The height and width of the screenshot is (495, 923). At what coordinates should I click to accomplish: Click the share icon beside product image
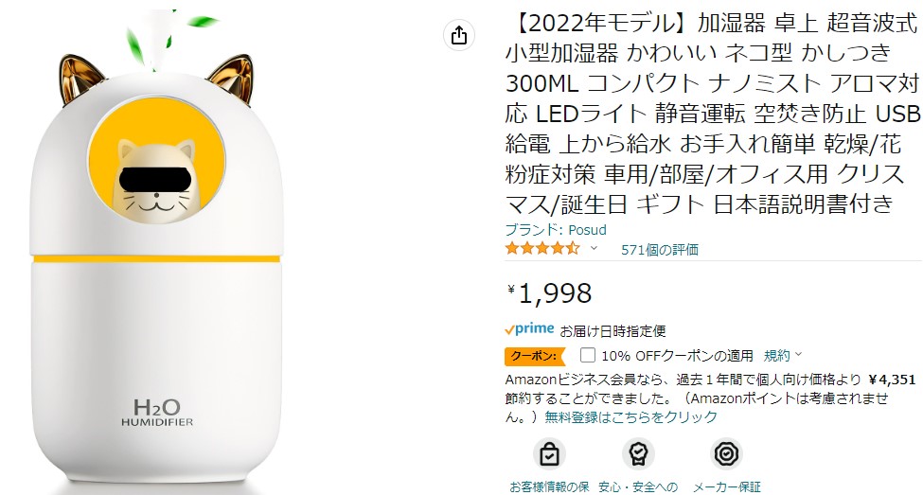(x=459, y=35)
